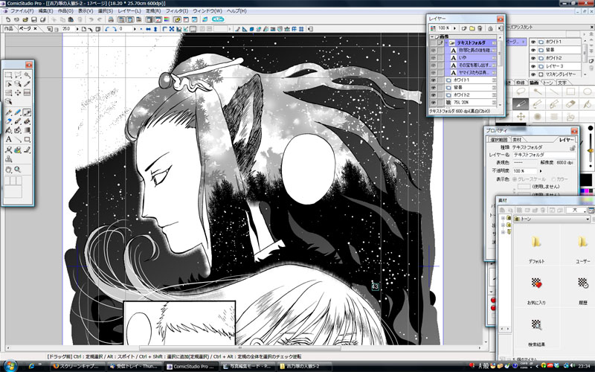Open thumbnail size 大 dropdown in materials

[x=585, y=210]
